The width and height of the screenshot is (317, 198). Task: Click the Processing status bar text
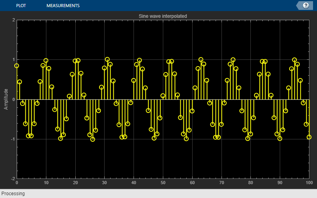pyautogui.click(x=13, y=194)
